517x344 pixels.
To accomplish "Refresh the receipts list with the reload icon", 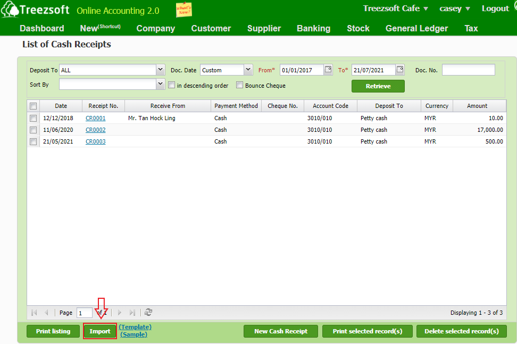I will (x=148, y=313).
